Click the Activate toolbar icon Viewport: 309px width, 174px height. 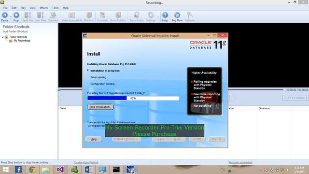190,17
